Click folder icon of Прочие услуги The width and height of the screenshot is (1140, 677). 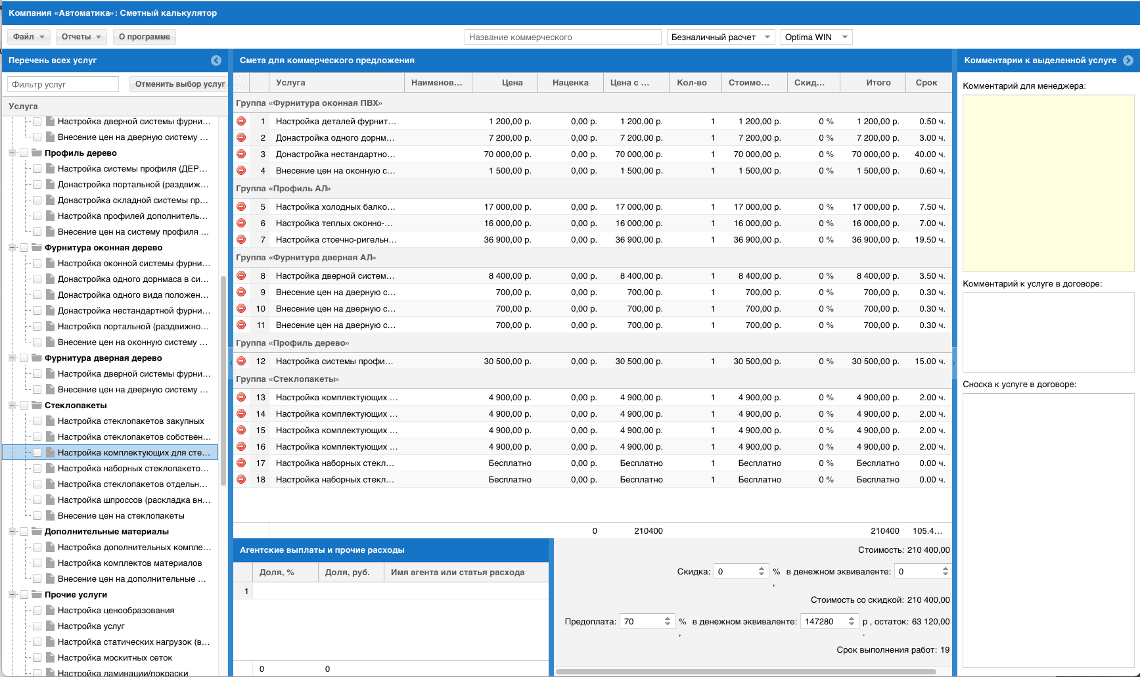37,594
